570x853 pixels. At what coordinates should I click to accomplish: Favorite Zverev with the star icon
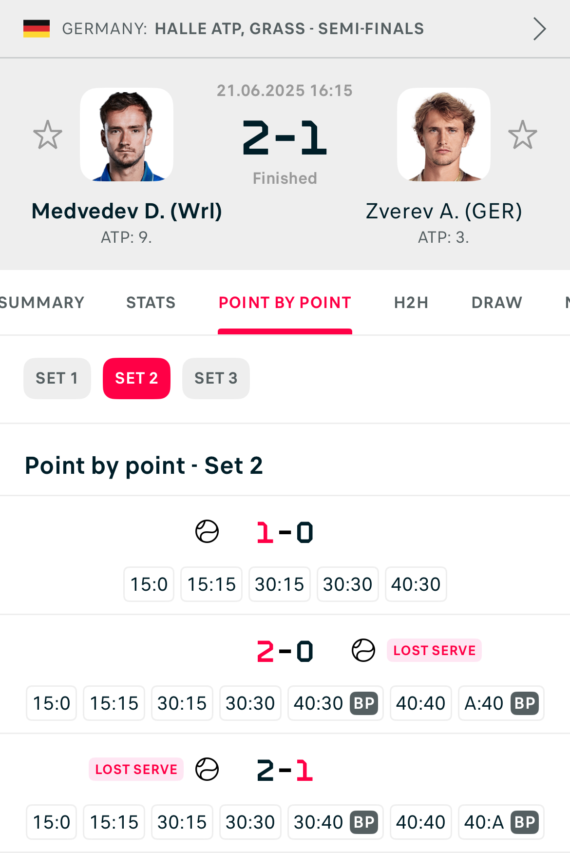(523, 135)
